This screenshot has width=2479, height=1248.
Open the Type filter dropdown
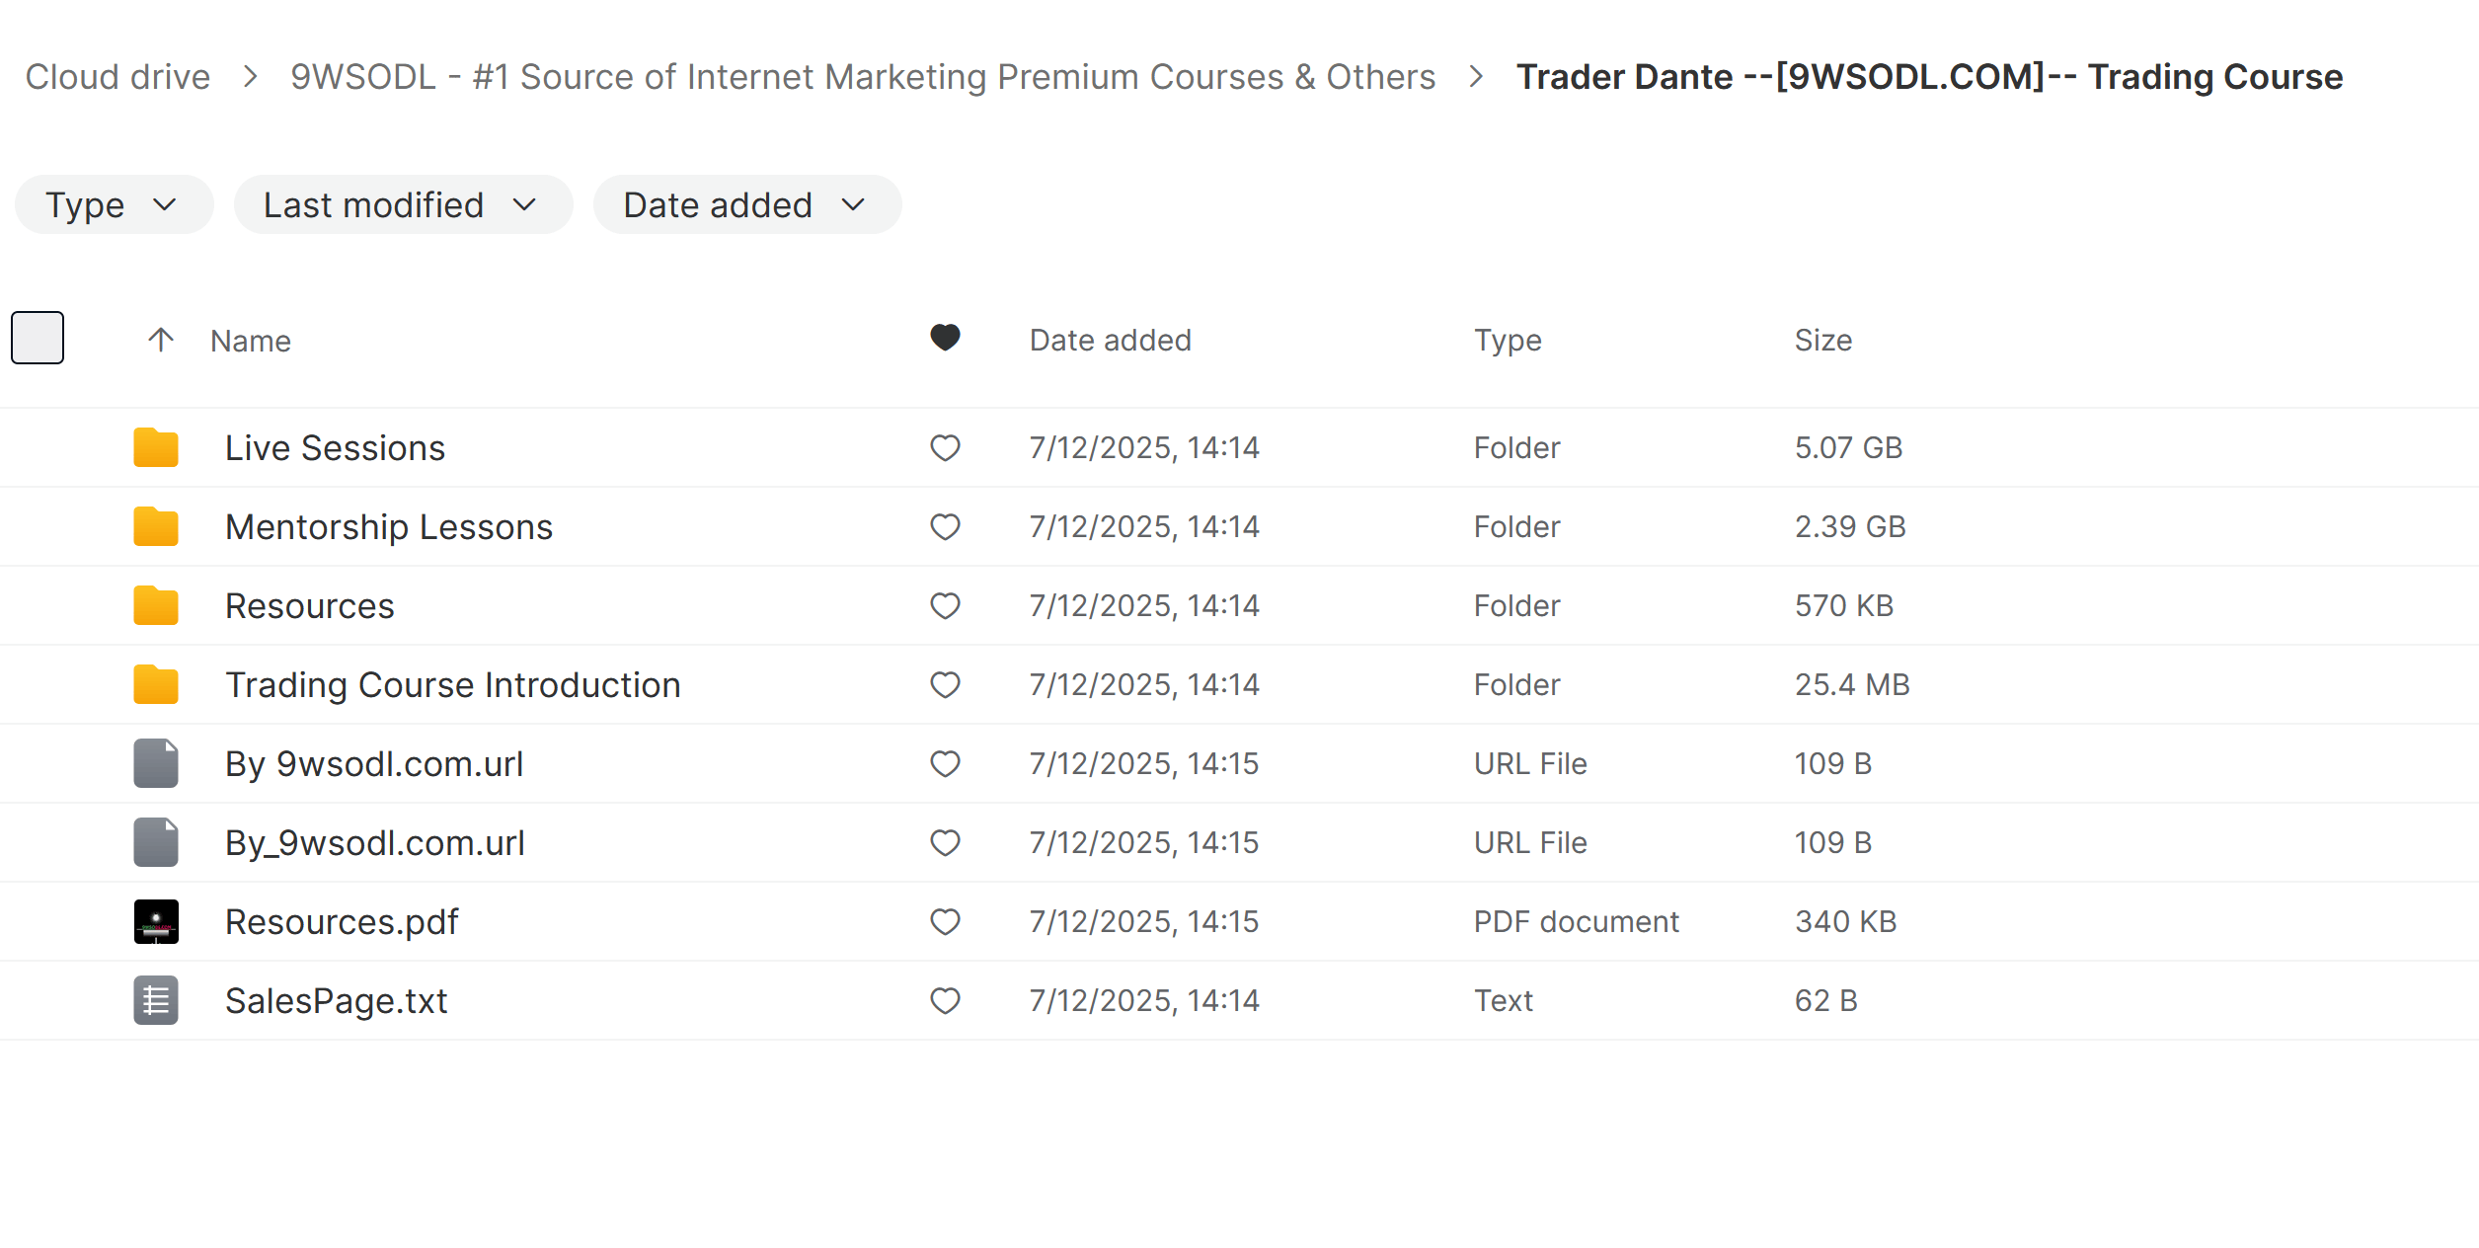click(x=113, y=204)
